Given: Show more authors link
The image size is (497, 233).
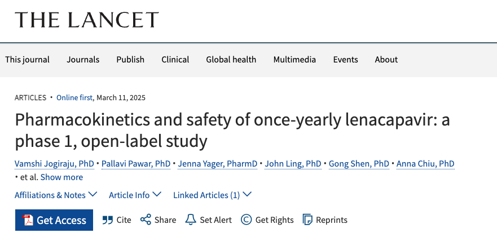Looking at the screenshot, I should (x=61, y=177).
